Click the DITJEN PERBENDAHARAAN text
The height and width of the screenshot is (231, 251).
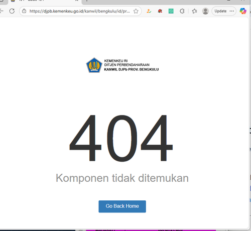[127, 65]
